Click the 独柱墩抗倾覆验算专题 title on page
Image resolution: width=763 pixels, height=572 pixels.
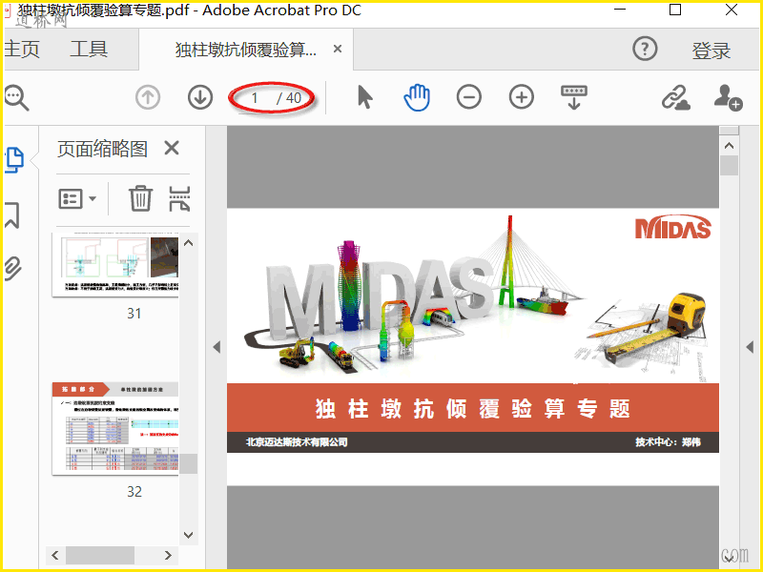click(x=473, y=408)
